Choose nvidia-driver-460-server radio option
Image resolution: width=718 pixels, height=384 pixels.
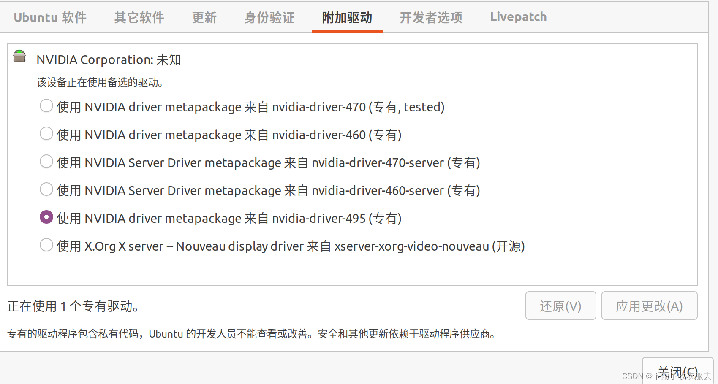click(x=46, y=189)
